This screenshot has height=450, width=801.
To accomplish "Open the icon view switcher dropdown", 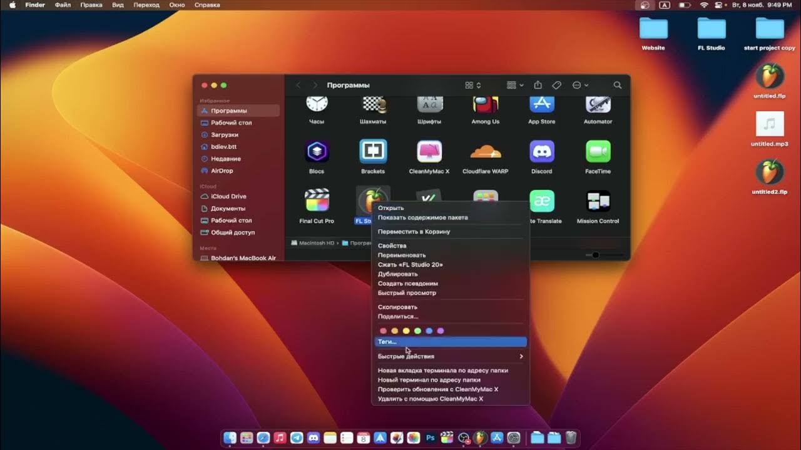I will pyautogui.click(x=473, y=85).
